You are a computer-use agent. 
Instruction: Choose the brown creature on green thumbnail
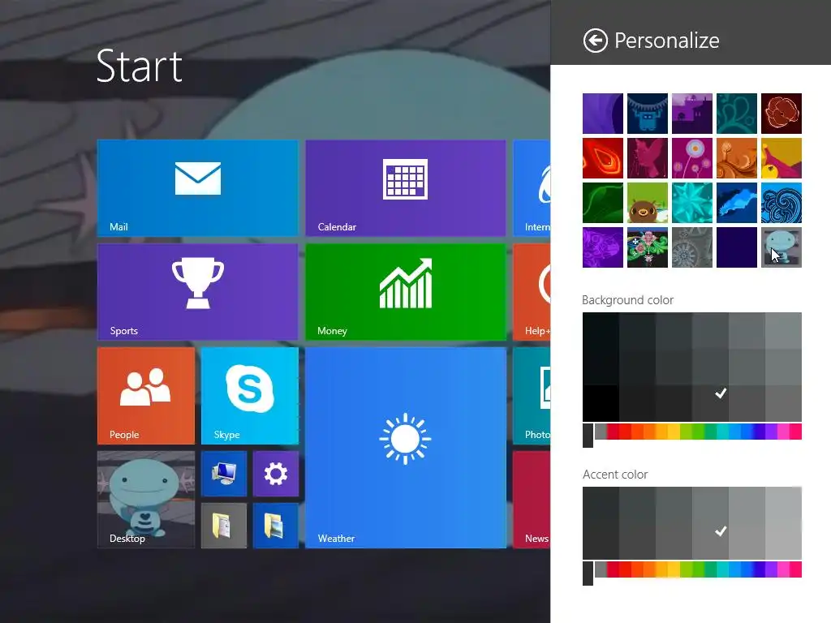pyautogui.click(x=647, y=203)
